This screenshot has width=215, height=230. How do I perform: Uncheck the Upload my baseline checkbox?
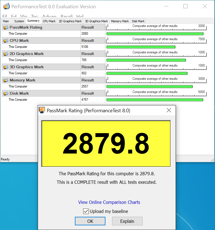pyautogui.click(x=86, y=211)
